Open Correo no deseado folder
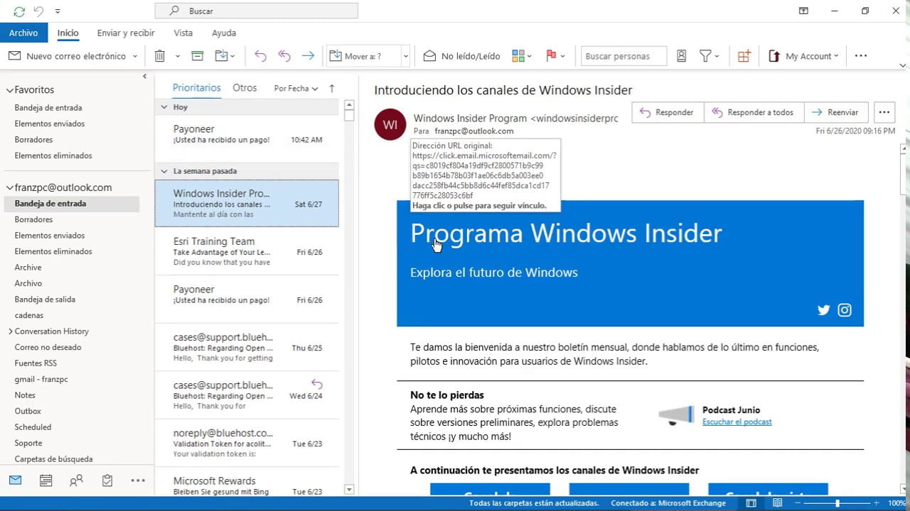 [48, 347]
